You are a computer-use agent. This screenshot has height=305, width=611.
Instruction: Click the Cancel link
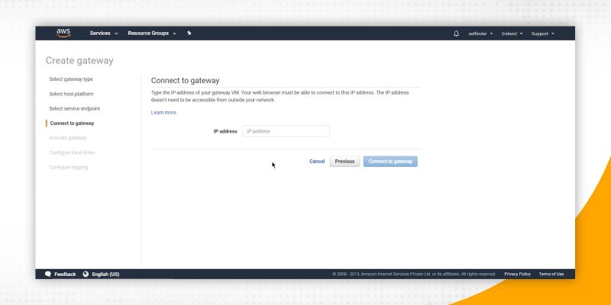pyautogui.click(x=317, y=162)
